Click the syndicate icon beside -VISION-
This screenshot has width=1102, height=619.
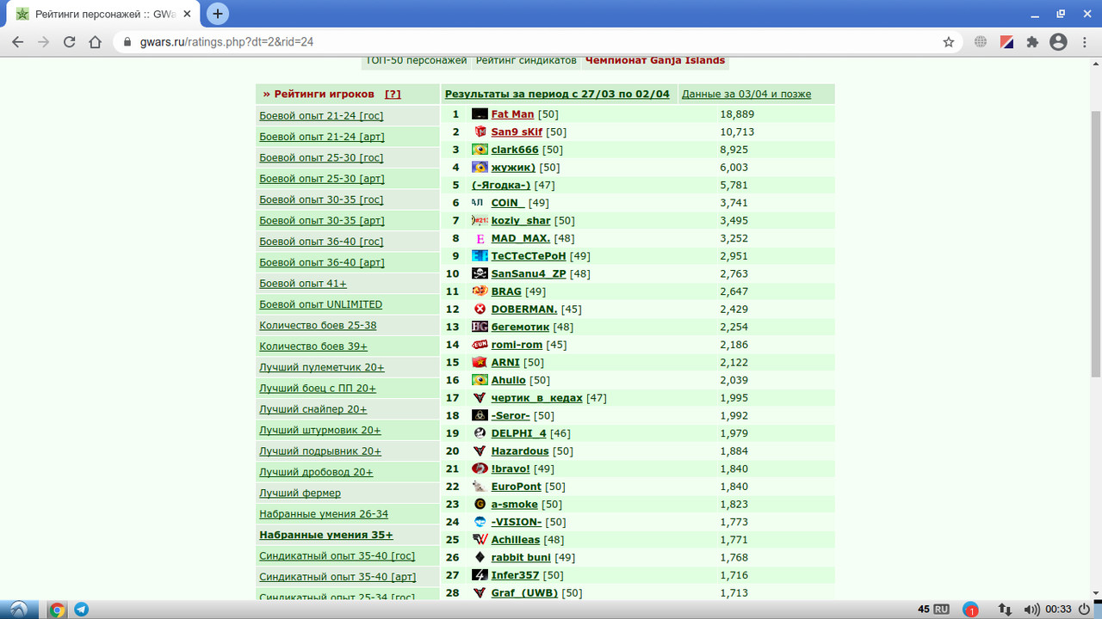[480, 522]
